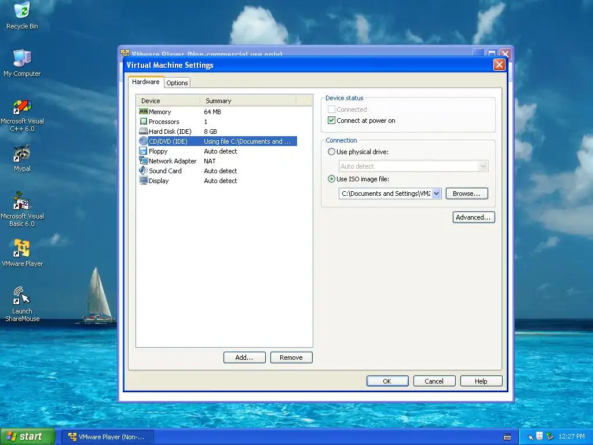Click the NAT network summary value
The height and width of the screenshot is (445, 593).
[x=210, y=161]
